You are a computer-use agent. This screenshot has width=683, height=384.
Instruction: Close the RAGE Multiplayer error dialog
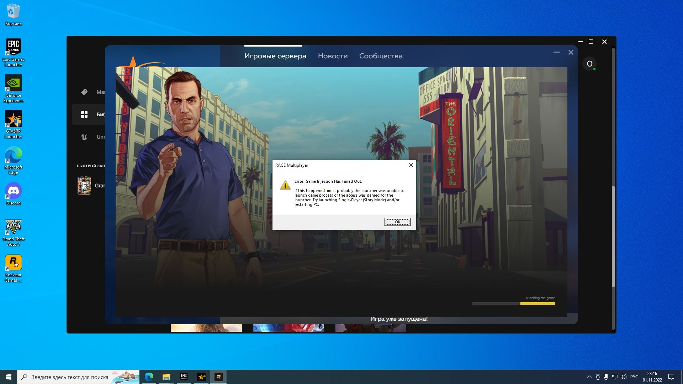click(x=411, y=165)
